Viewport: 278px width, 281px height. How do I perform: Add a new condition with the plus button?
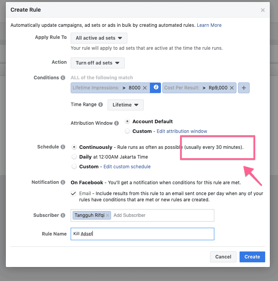(x=243, y=88)
